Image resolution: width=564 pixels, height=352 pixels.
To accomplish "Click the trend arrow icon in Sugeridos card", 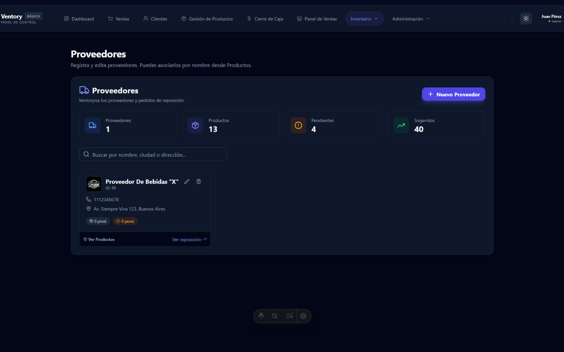I will [x=401, y=125].
